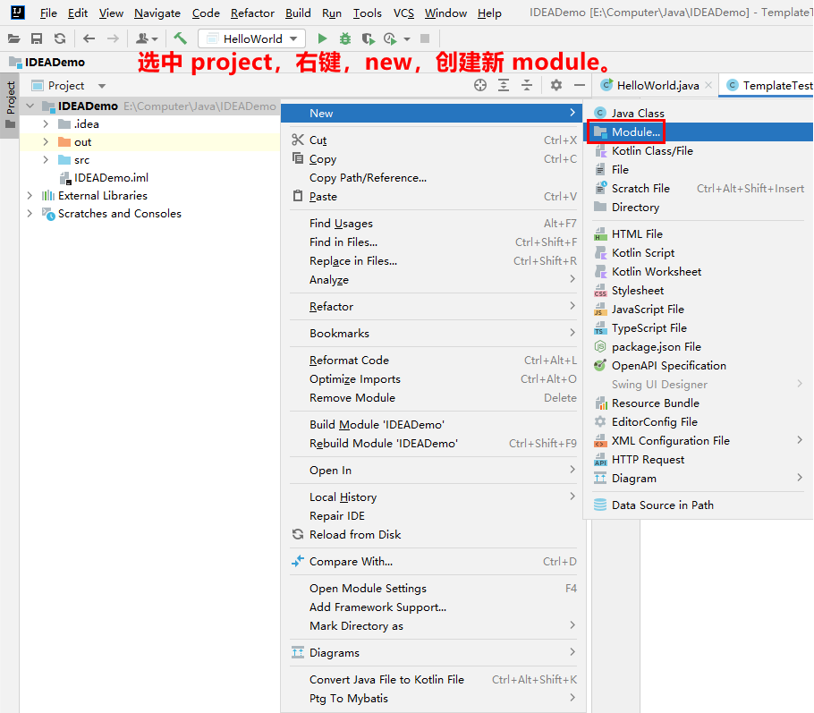Click the Synchronize refresh toolbar icon

60,39
